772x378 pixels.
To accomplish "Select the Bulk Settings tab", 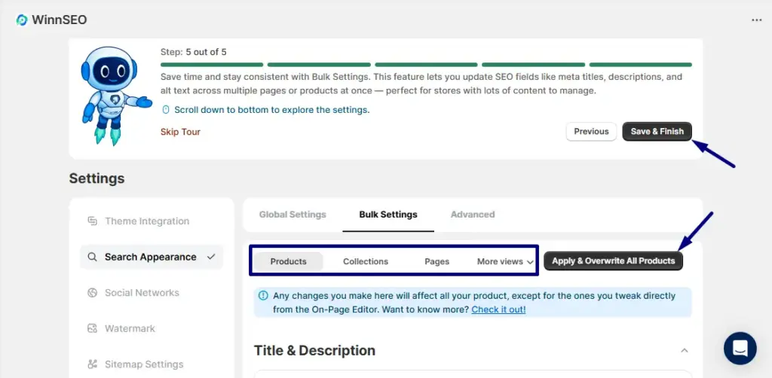I will [x=388, y=215].
